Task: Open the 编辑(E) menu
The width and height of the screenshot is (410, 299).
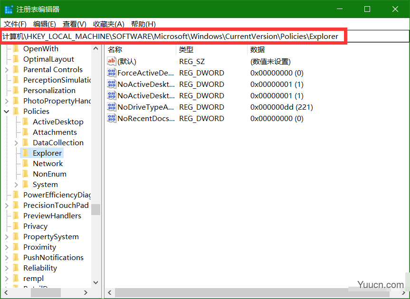Action: pyautogui.click(x=45, y=24)
